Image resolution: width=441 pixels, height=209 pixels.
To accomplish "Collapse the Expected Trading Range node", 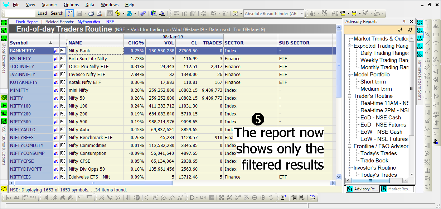I will [x=350, y=46].
